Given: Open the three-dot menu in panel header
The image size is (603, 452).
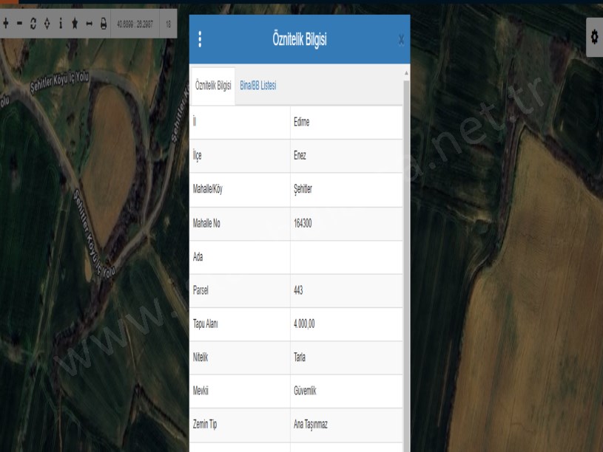Looking at the screenshot, I should click(x=199, y=40).
